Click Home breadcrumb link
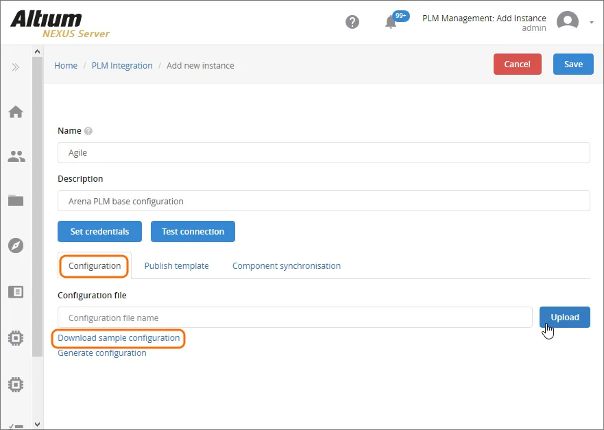Image resolution: width=604 pixels, height=430 pixels. (66, 66)
